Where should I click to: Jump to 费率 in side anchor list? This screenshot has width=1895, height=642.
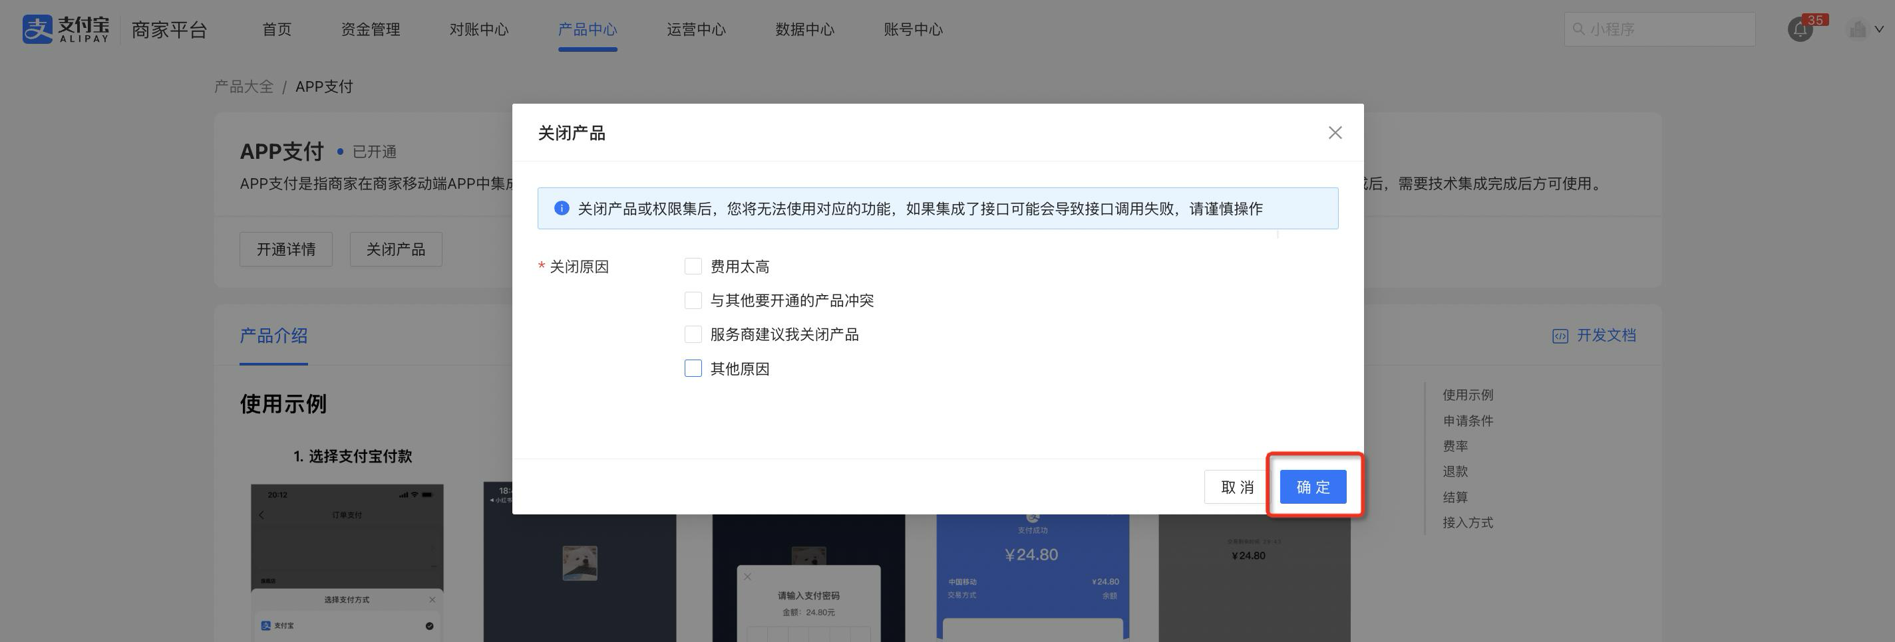pyautogui.click(x=1455, y=446)
